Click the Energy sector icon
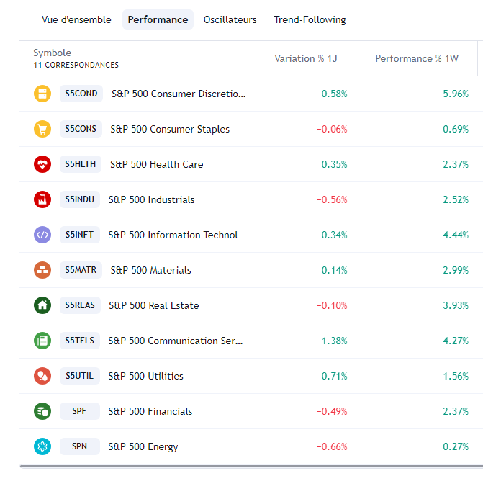Image resolution: width=483 pixels, height=494 pixels. (x=42, y=446)
